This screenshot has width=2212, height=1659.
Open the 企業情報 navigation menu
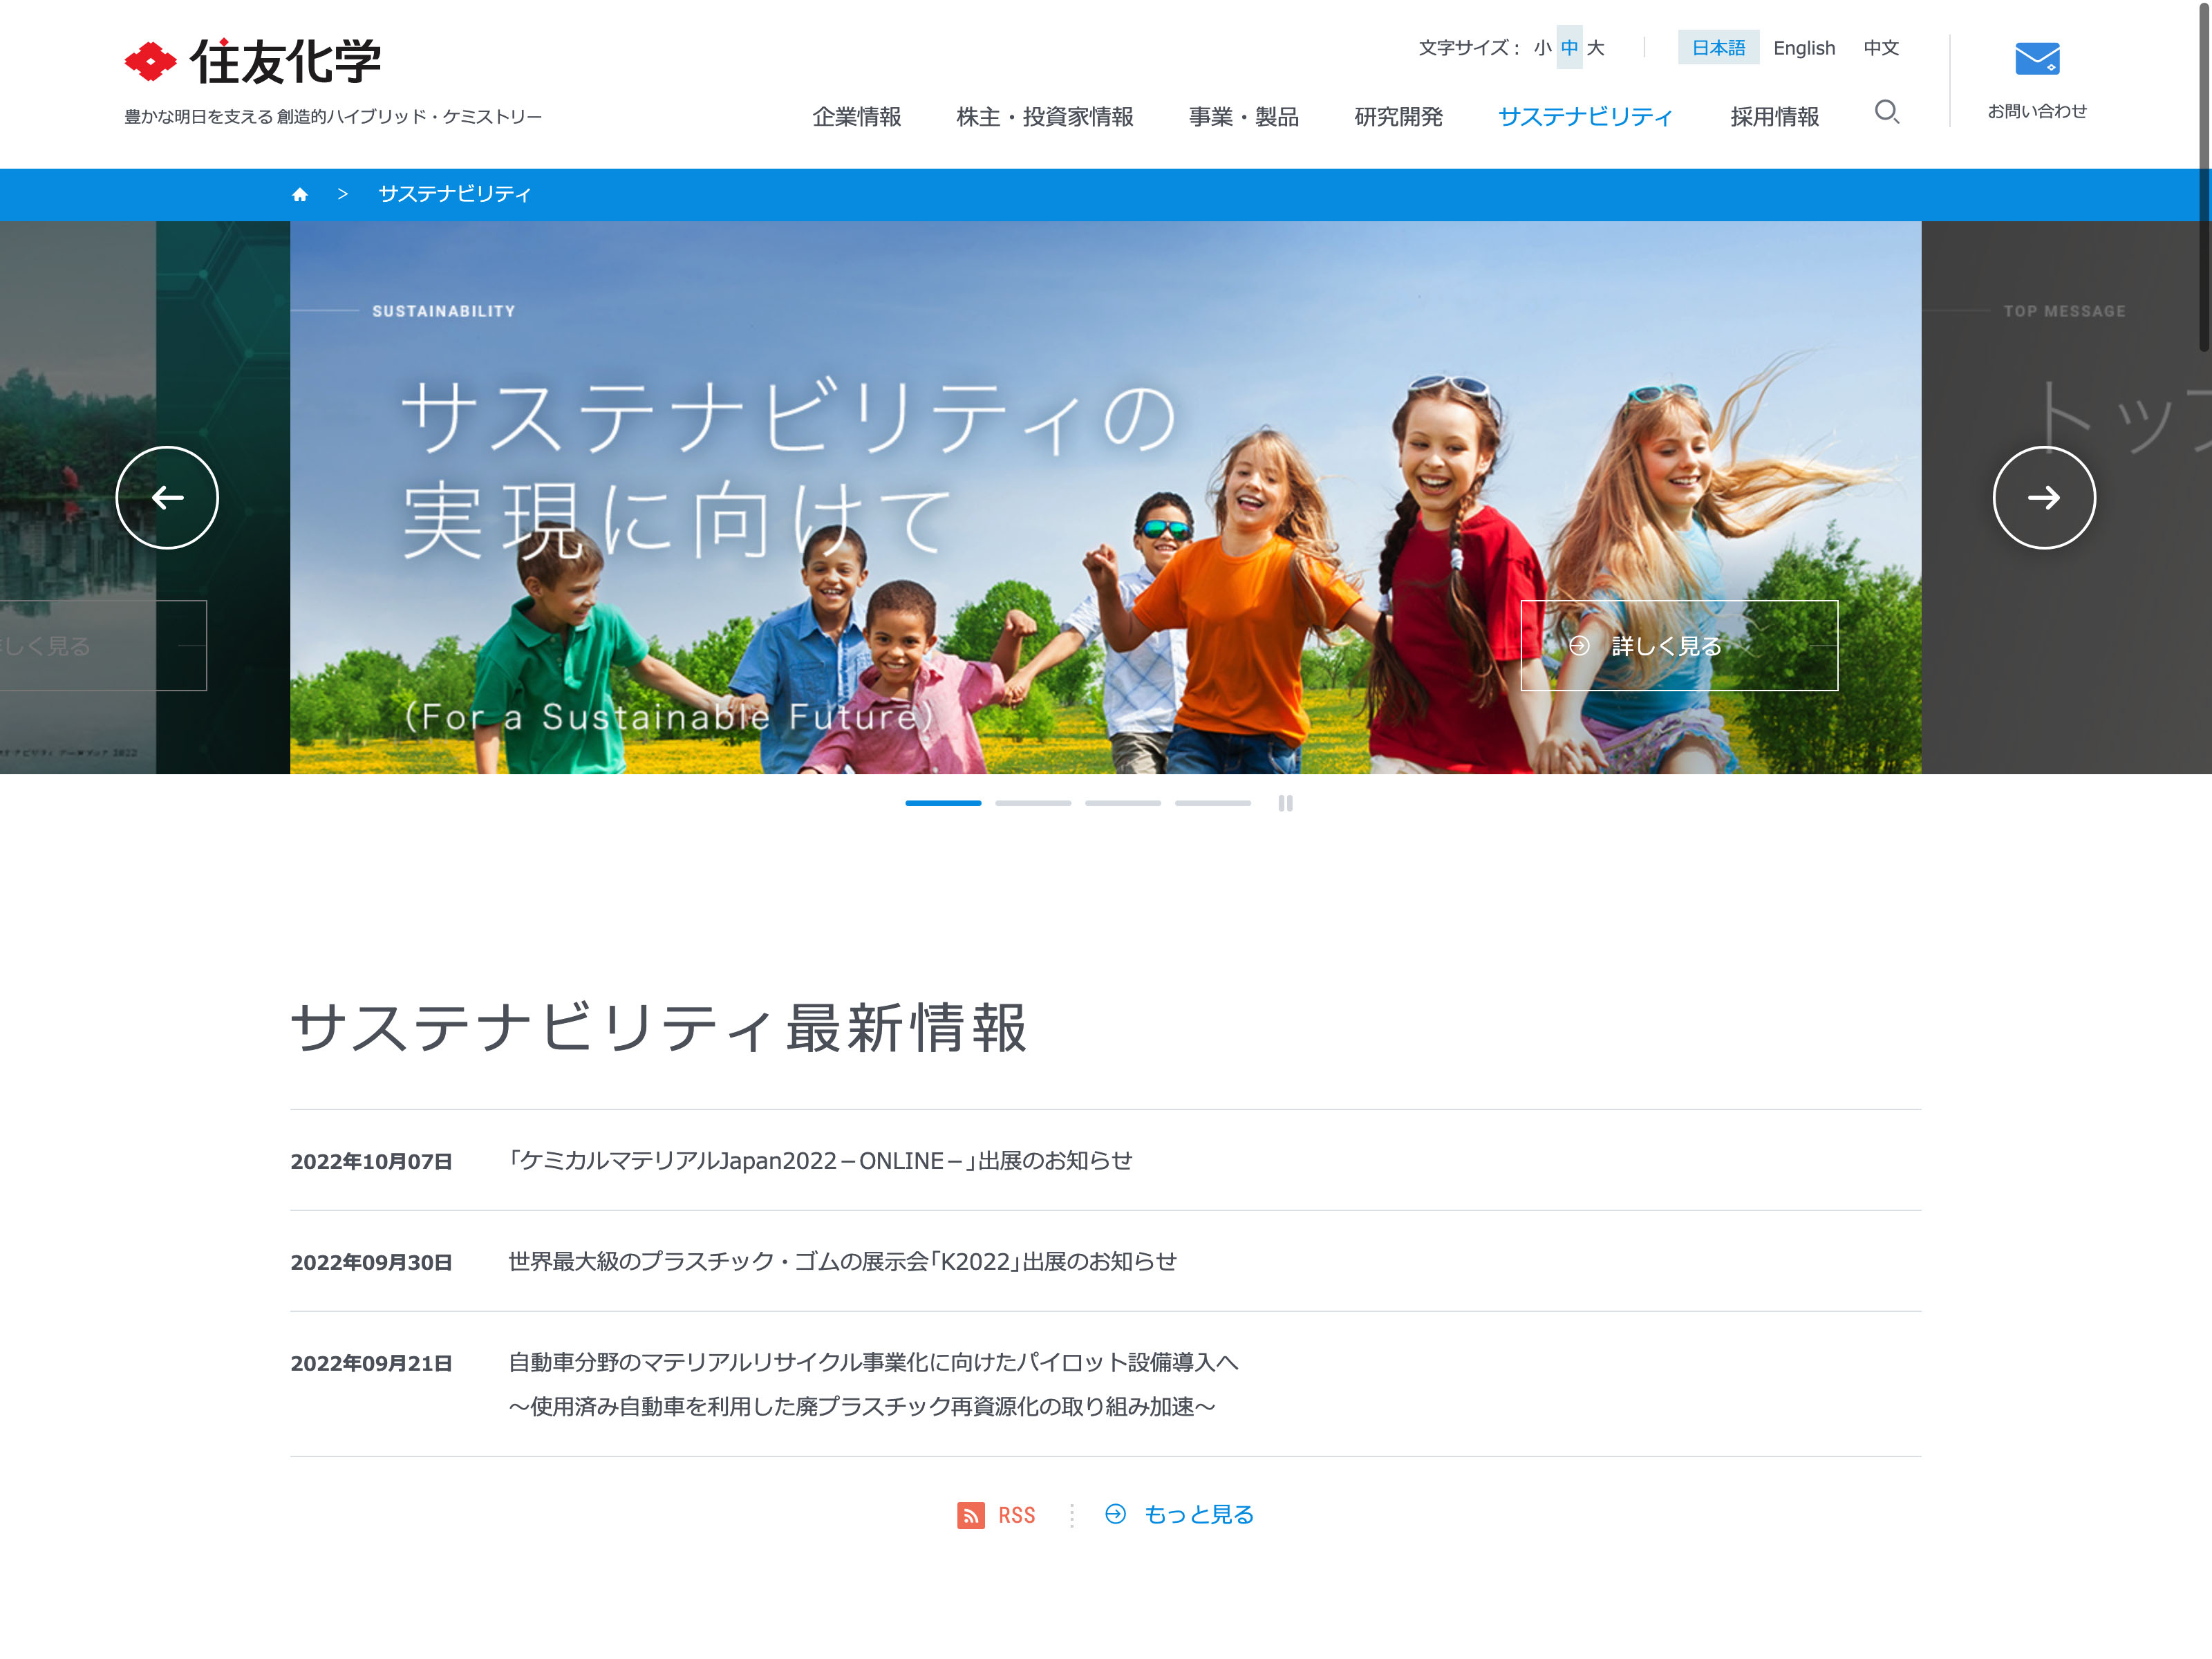tap(857, 117)
